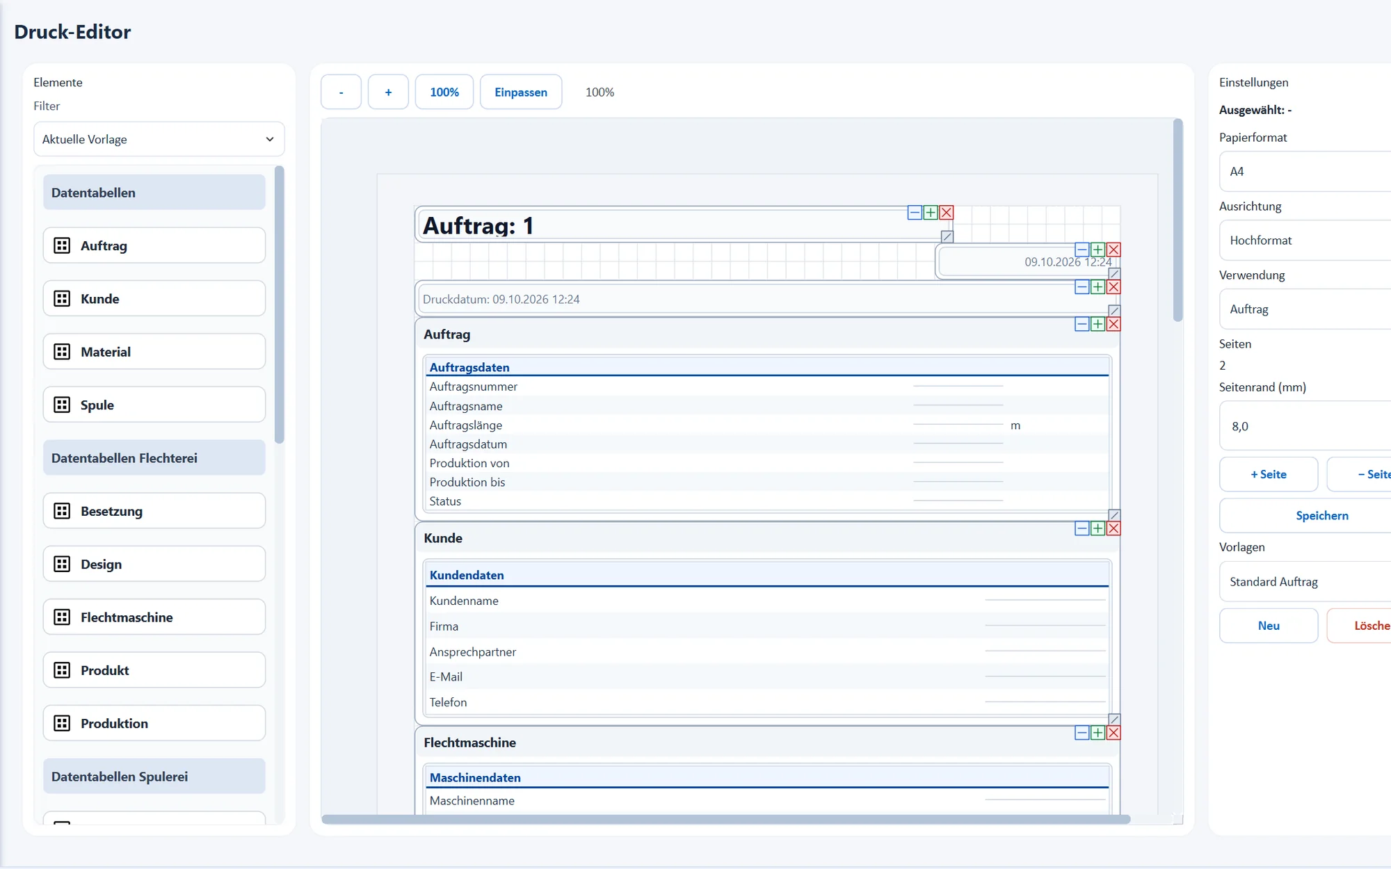
Task: Open the Vorlagen 'Standard Auftrag' dropdown
Action: point(1305,582)
